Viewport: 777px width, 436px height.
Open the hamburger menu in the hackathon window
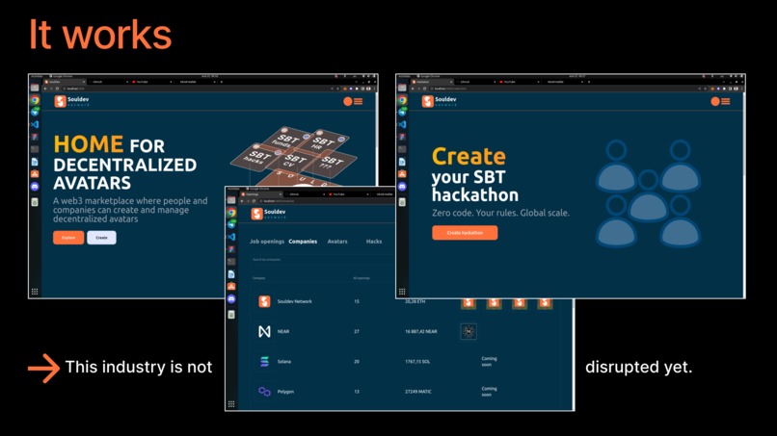pyautogui.click(x=726, y=101)
